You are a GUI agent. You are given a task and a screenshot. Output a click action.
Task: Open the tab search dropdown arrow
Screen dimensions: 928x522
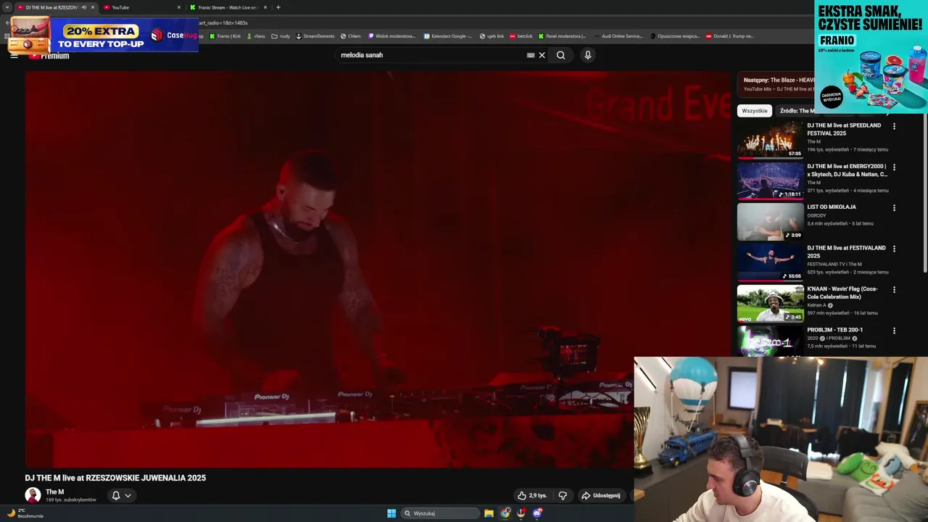point(7,7)
